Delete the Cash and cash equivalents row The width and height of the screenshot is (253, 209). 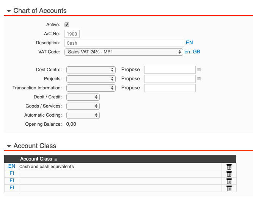(x=229, y=167)
